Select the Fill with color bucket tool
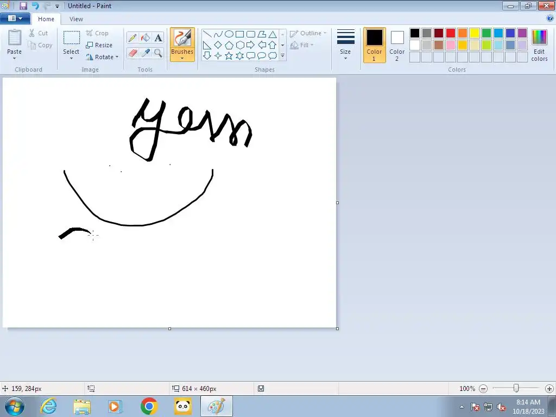 pos(146,37)
